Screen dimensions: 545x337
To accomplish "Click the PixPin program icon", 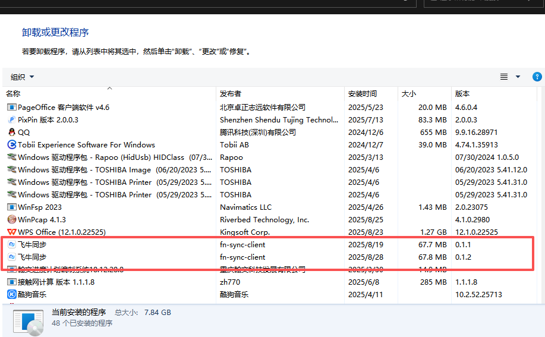I will click(x=12, y=120).
